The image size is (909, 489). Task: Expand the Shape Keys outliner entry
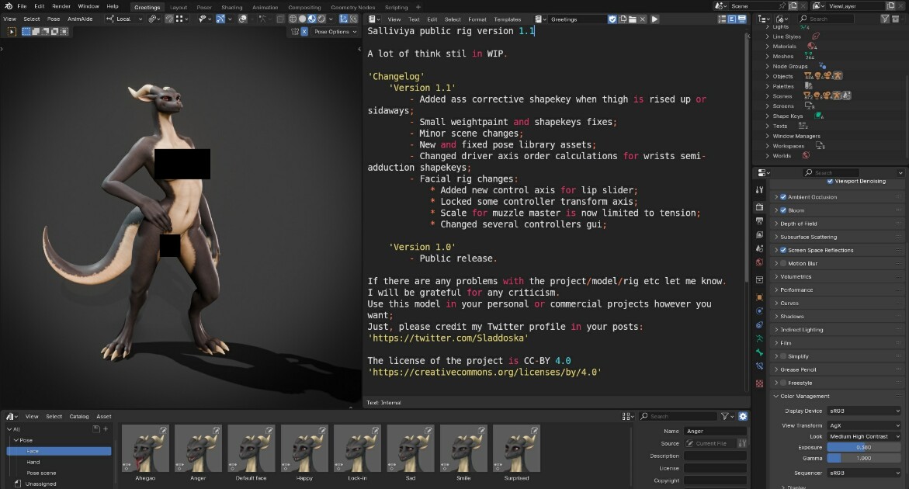tap(768, 116)
